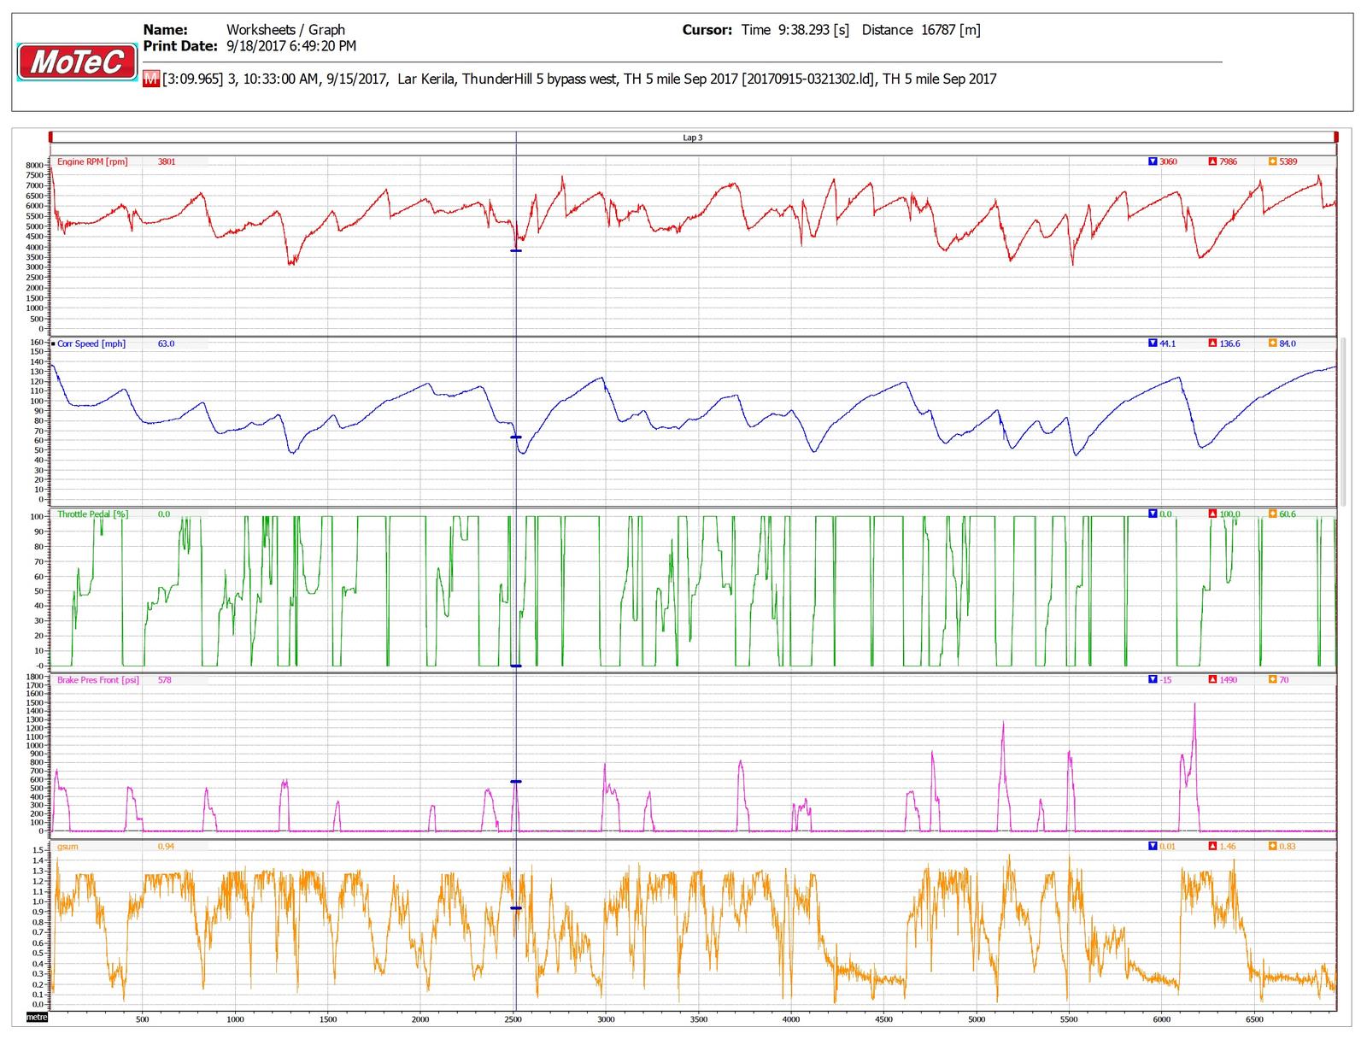This screenshot has width=1367, height=1039.
Task: Click the red lap start marker on the Lap 3 bar
Action: pyautogui.click(x=51, y=138)
